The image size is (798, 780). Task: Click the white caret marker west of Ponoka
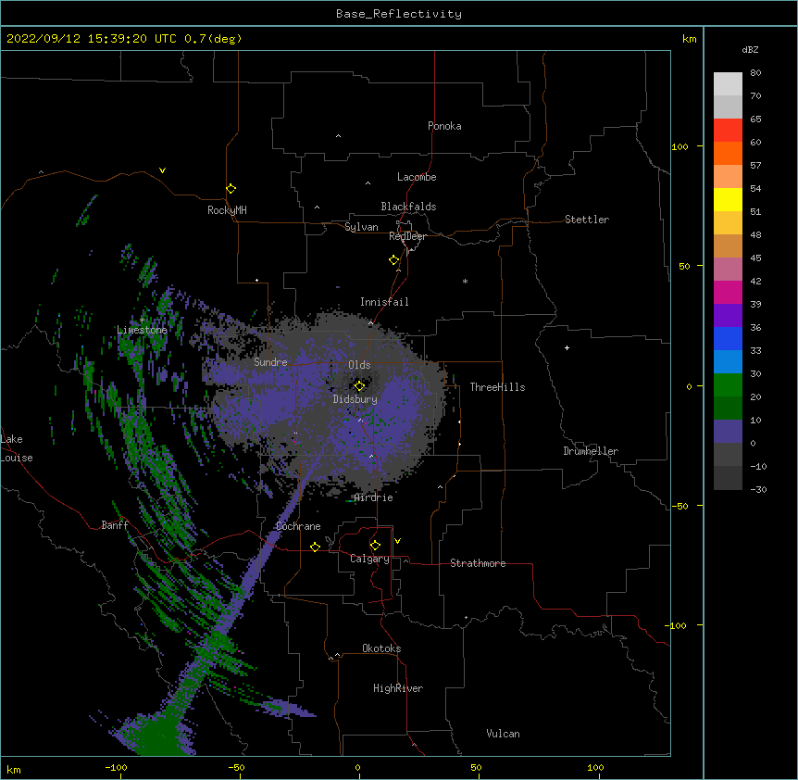pyautogui.click(x=339, y=136)
